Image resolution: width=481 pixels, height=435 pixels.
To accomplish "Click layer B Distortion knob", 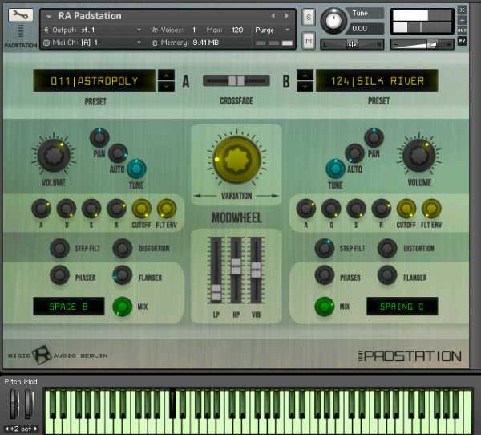I will pyautogui.click(x=387, y=248).
